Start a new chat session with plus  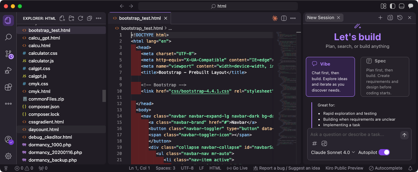pos(380,18)
